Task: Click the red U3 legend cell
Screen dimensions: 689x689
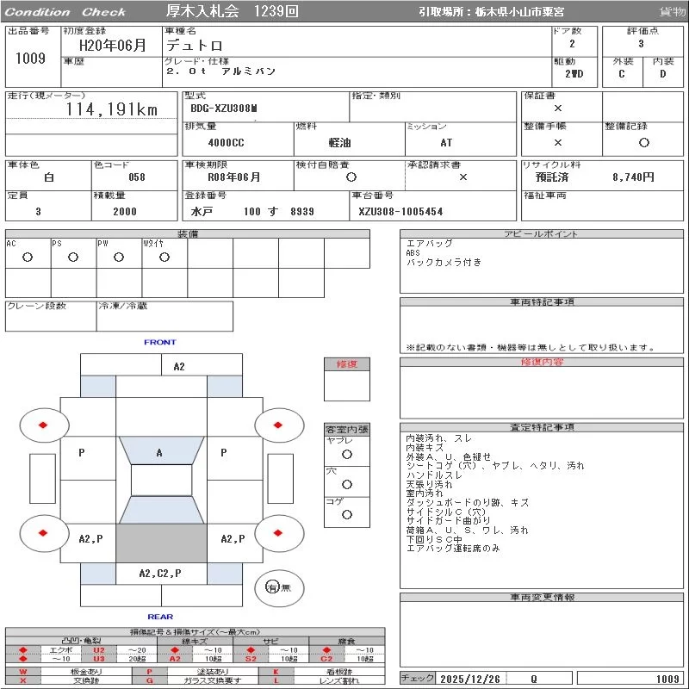Action: coord(99,658)
